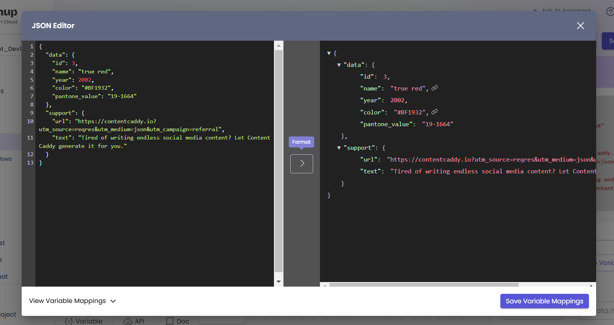Click "19-1664" value in tree view
Image resolution: width=614 pixels, height=325 pixels.
pos(438,124)
